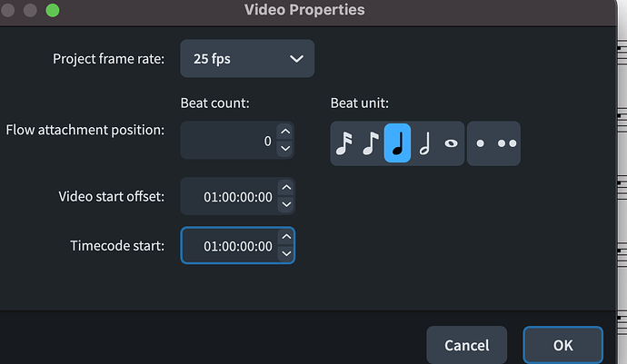Image resolution: width=627 pixels, height=364 pixels.
Task: Increase the Beat count value
Action: [285, 133]
